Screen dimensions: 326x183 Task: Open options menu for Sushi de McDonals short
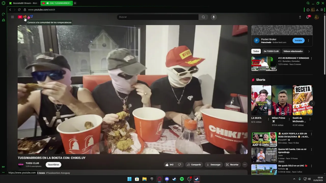[310, 119]
